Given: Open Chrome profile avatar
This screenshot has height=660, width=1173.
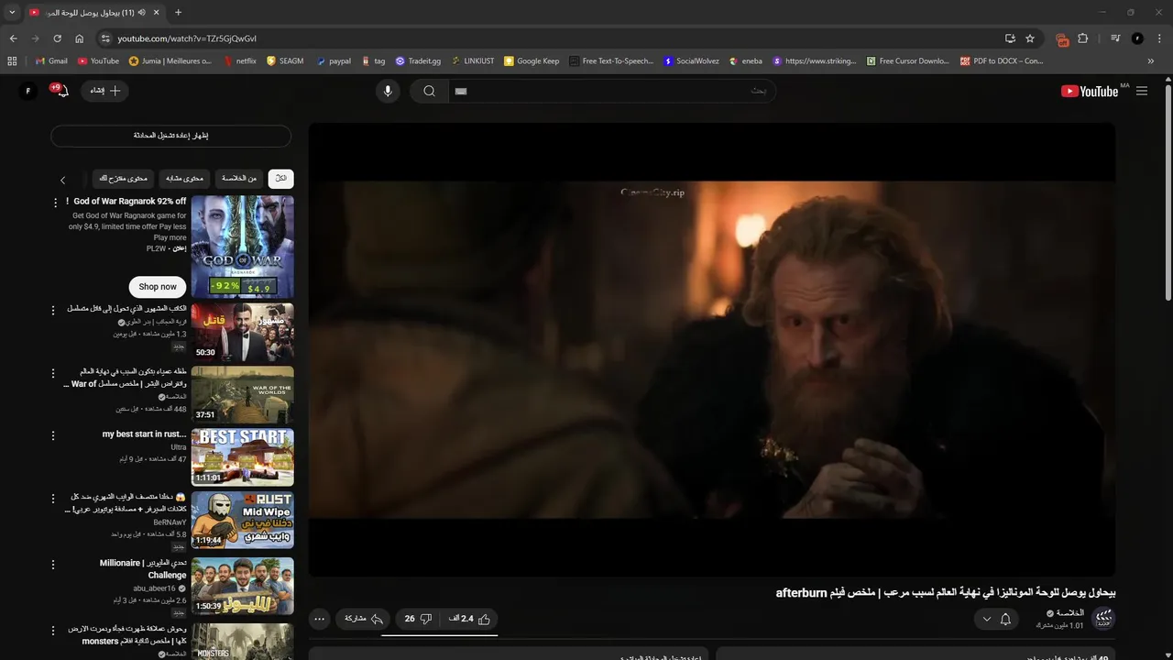Looking at the screenshot, I should pyautogui.click(x=1137, y=38).
